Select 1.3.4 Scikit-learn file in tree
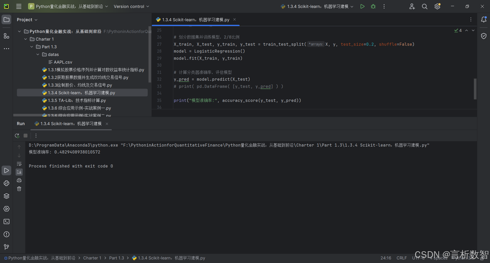This screenshot has width=490, height=263. pos(82,93)
